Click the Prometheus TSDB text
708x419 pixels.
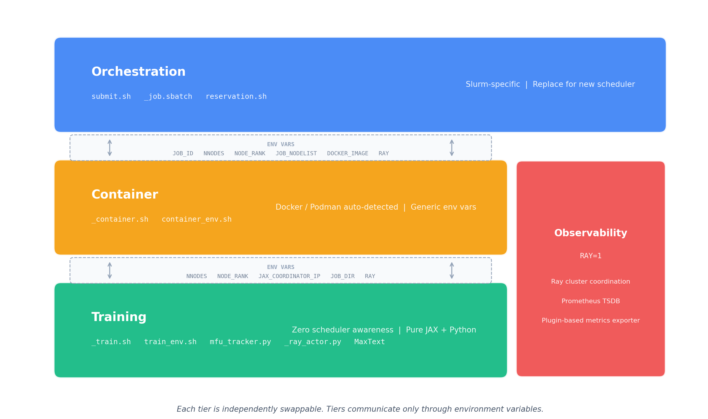tap(591, 301)
